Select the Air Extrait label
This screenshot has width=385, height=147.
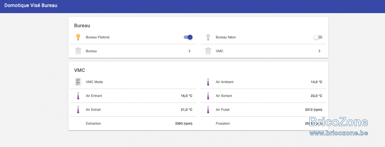[x=93, y=110]
